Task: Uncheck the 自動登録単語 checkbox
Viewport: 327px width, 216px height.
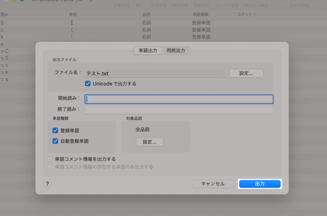Action: pyautogui.click(x=55, y=141)
